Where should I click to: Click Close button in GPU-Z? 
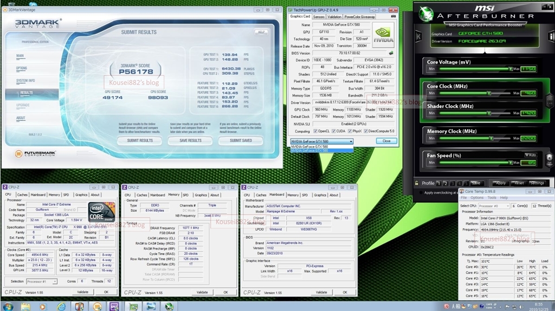[x=386, y=141]
